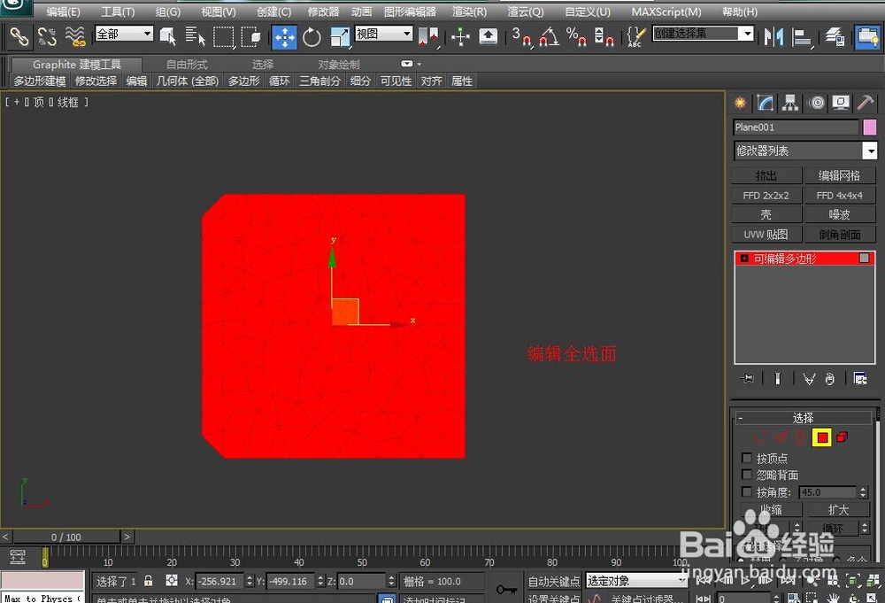This screenshot has height=603, width=885.
Task: Click Bind to Space Warp icon
Action: point(74,37)
